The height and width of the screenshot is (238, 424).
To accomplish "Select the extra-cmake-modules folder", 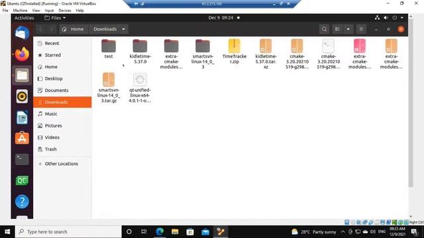I will 171,54.
